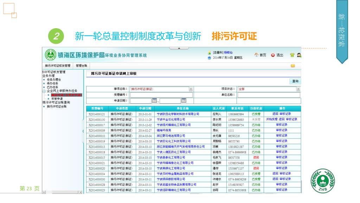Click the green shirt skin icon
Screen dimensions: 360x203
292,55
